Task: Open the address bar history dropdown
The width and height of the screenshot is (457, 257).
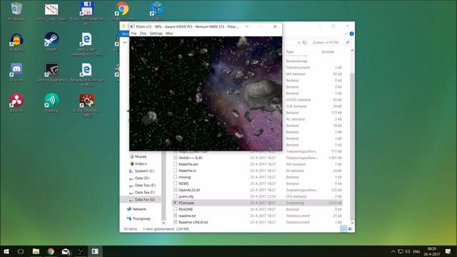Action: pyautogui.click(x=298, y=43)
